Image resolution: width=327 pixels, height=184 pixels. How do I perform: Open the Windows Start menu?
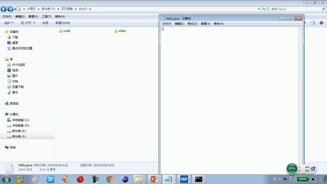click(x=6, y=179)
